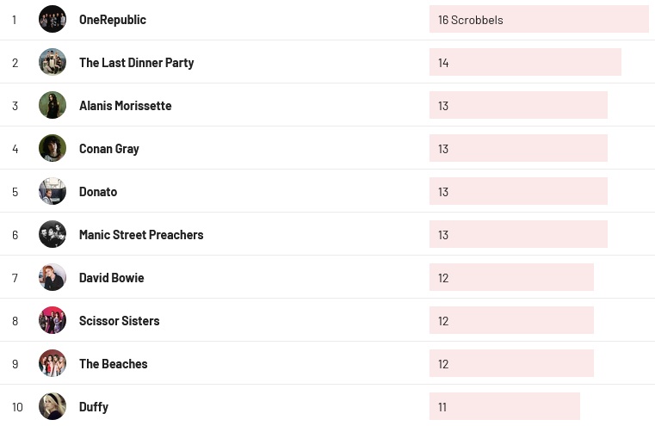
Task: Select the 14 scrobbles bar
Action: [x=525, y=62]
